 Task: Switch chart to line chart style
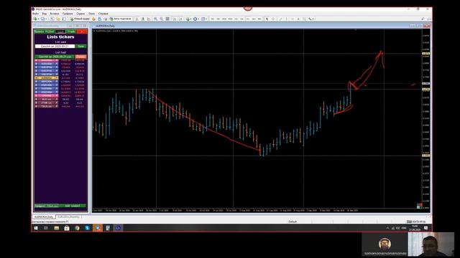point(149,19)
